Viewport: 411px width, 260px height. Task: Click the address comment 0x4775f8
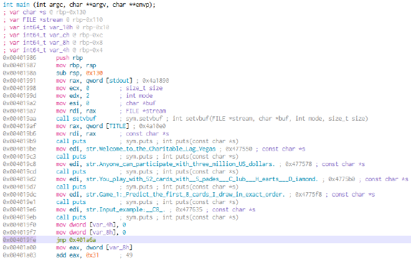click(x=308, y=194)
